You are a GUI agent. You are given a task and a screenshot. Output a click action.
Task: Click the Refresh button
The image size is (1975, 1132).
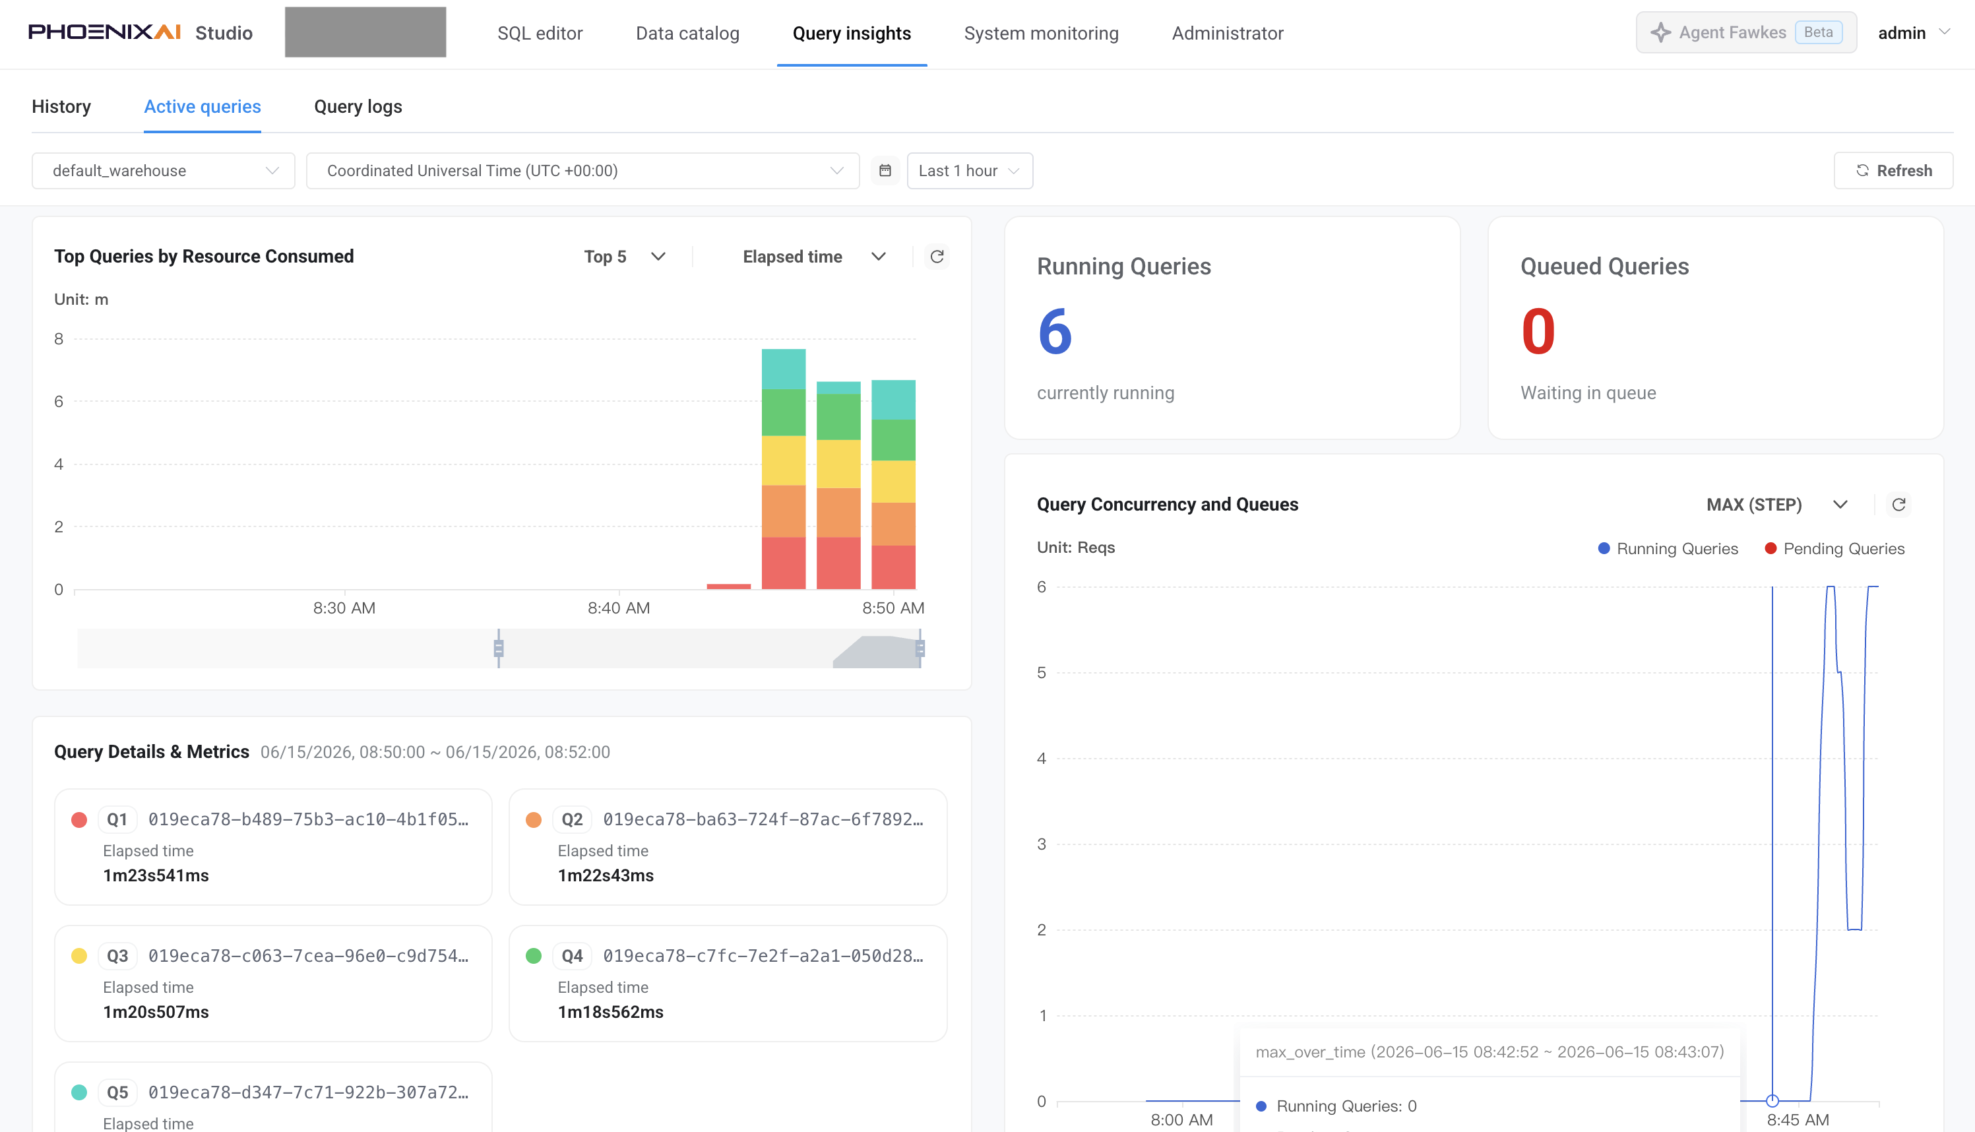click(1893, 170)
